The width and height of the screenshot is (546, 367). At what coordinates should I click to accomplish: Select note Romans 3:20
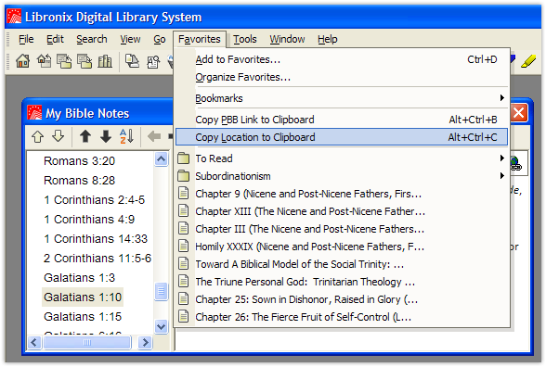coord(80,161)
